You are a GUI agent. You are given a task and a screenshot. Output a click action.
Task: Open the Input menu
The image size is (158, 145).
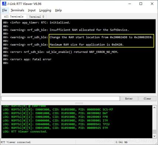tap(32, 10)
